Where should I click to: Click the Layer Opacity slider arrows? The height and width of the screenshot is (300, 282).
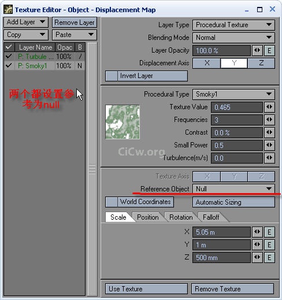click(x=257, y=50)
